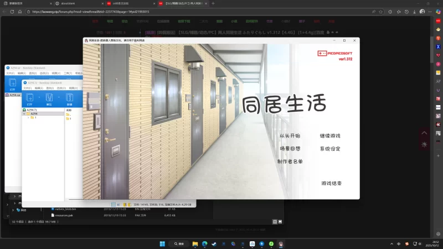Open new browser tab plus button

213,3
